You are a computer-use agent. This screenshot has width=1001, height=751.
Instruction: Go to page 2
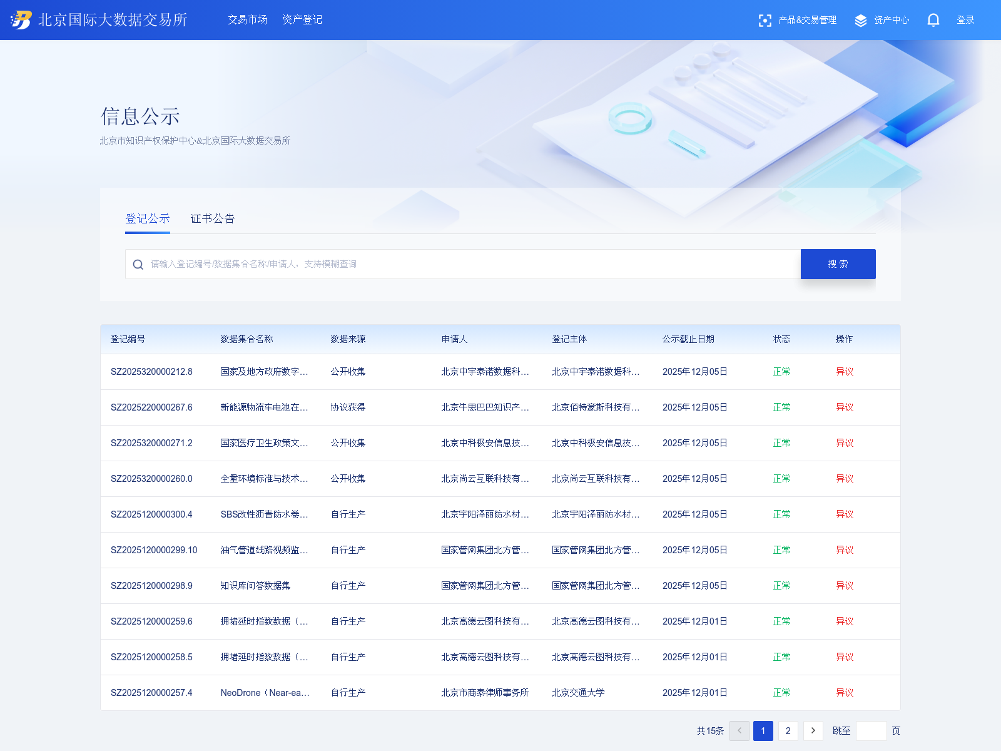[788, 731]
